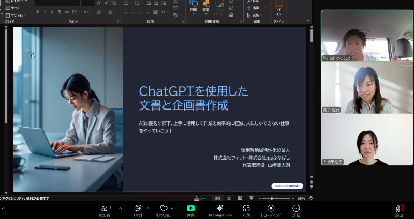The width and height of the screenshot is (414, 219).
Task: Justify text in the paragraph group
Action: pyautogui.click(x=148, y=12)
